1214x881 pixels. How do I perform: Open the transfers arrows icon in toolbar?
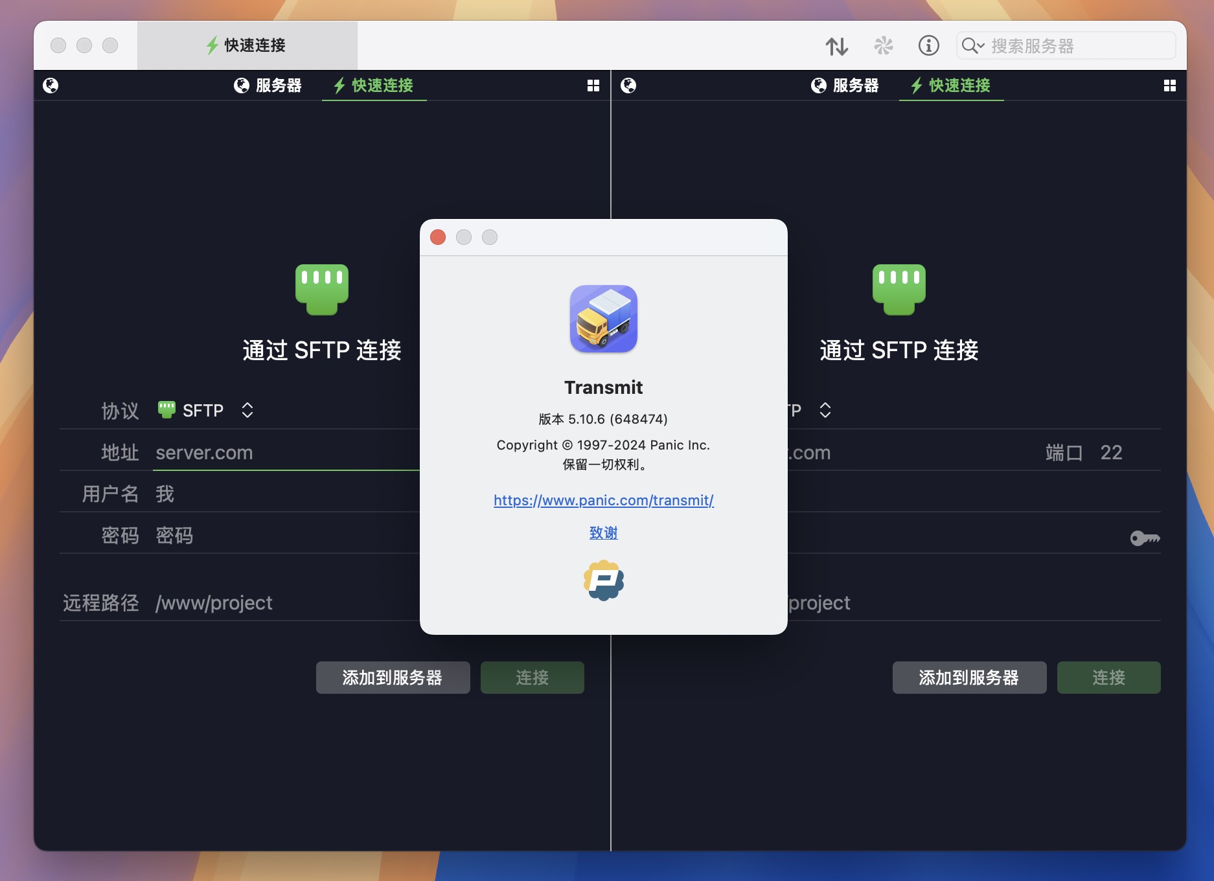[x=836, y=46]
